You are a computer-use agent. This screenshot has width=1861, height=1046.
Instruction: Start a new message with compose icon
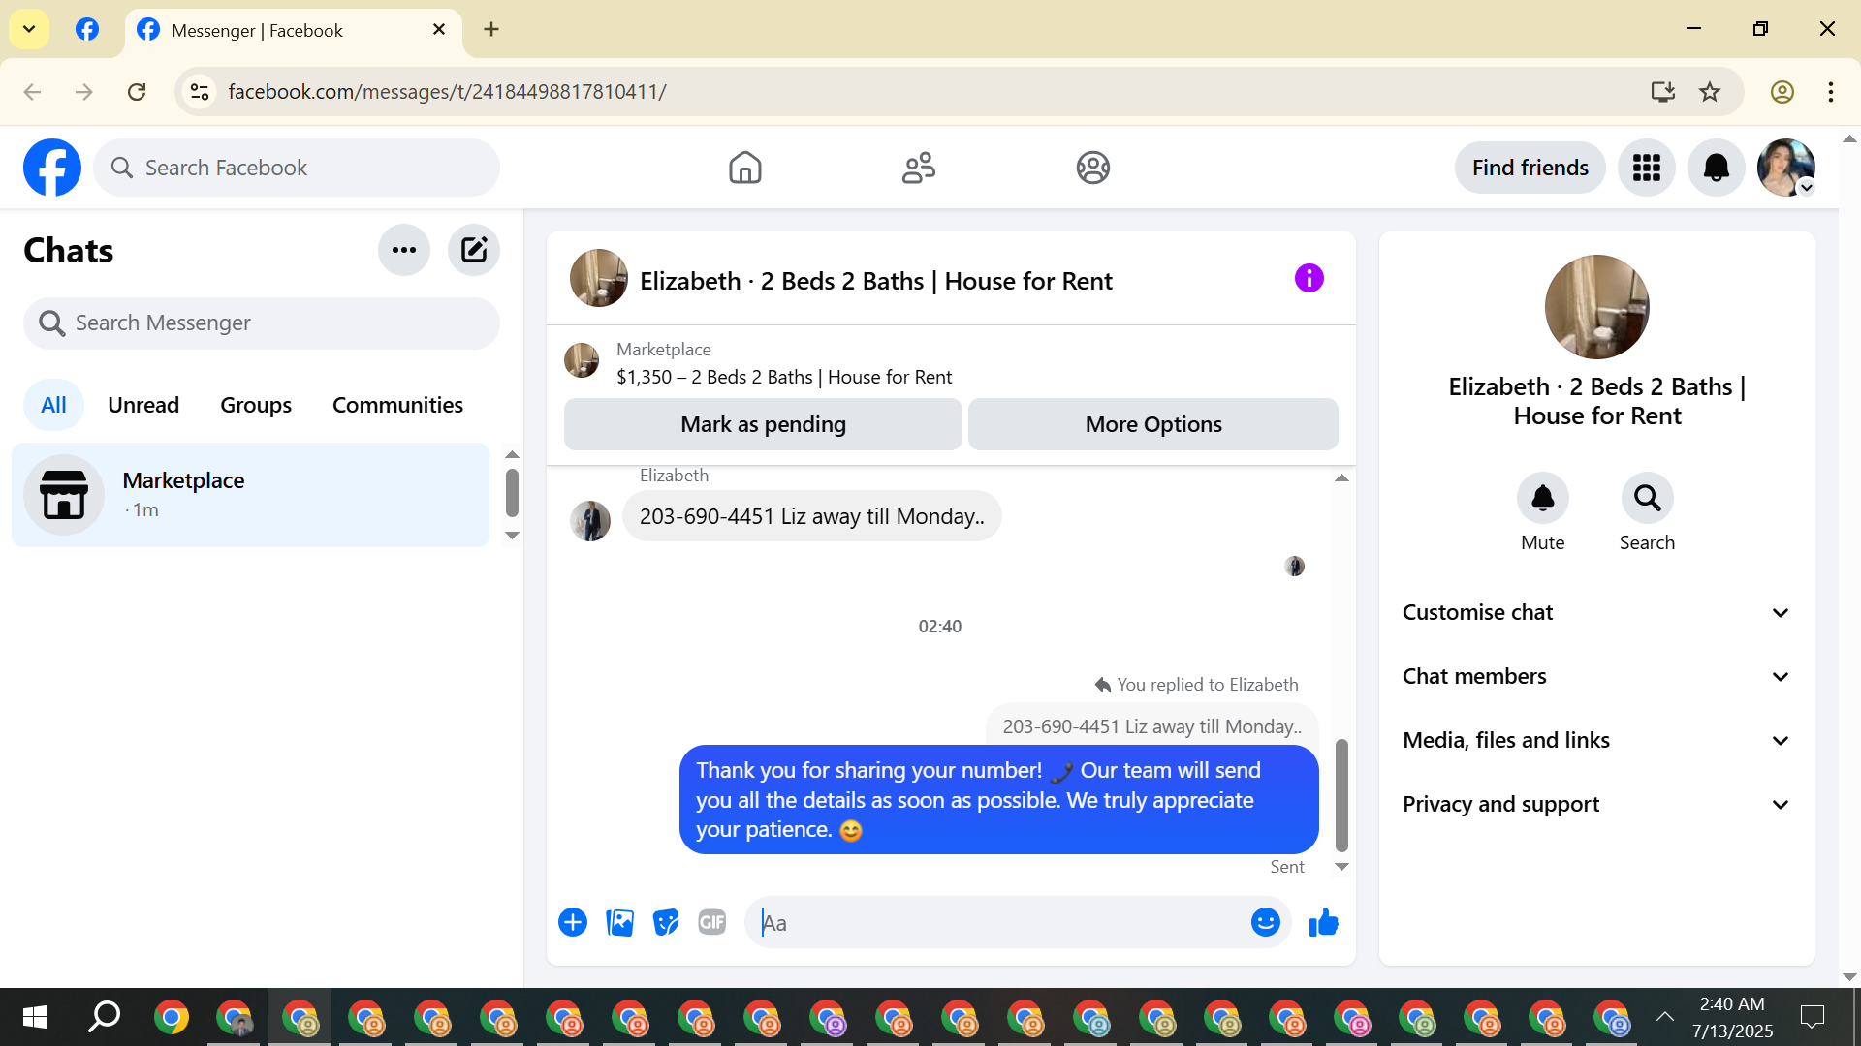click(473, 250)
